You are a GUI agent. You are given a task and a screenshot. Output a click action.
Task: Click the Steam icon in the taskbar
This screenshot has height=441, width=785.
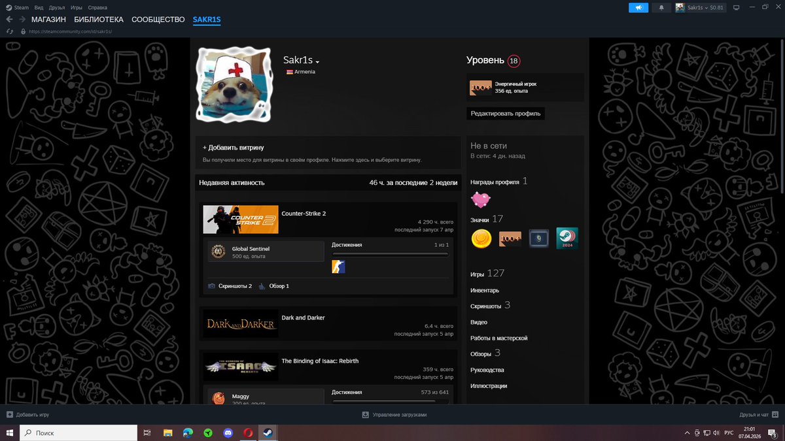pos(269,433)
